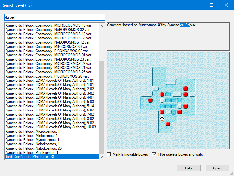
Task: Select 'Cosmopoly, NABOKOSMOS 32 var.' row
Action: 52,29
